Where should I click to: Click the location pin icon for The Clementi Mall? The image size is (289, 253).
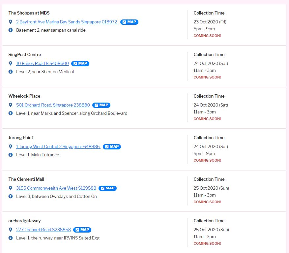point(11,188)
